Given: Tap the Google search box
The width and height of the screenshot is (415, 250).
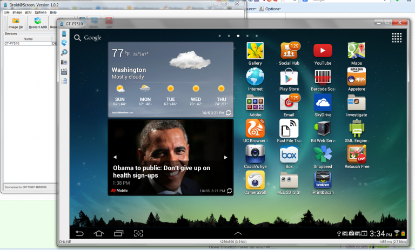Looking at the screenshot, I should click(88, 38).
